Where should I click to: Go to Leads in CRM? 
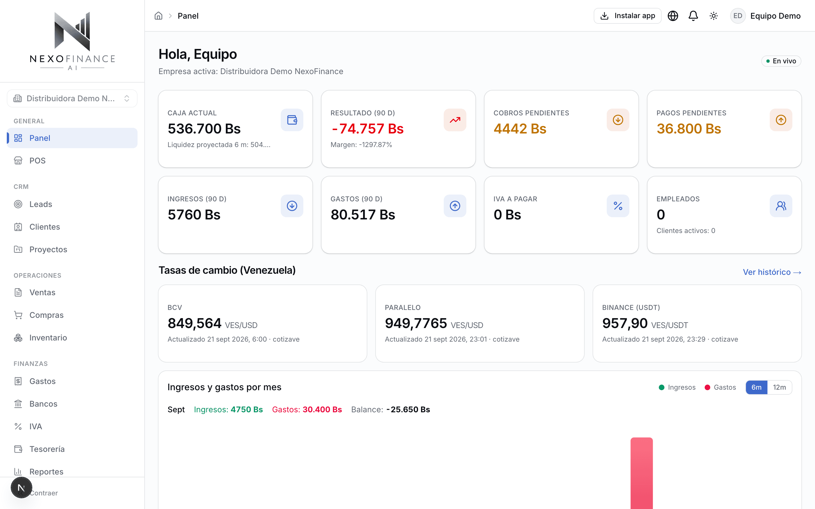click(72, 204)
